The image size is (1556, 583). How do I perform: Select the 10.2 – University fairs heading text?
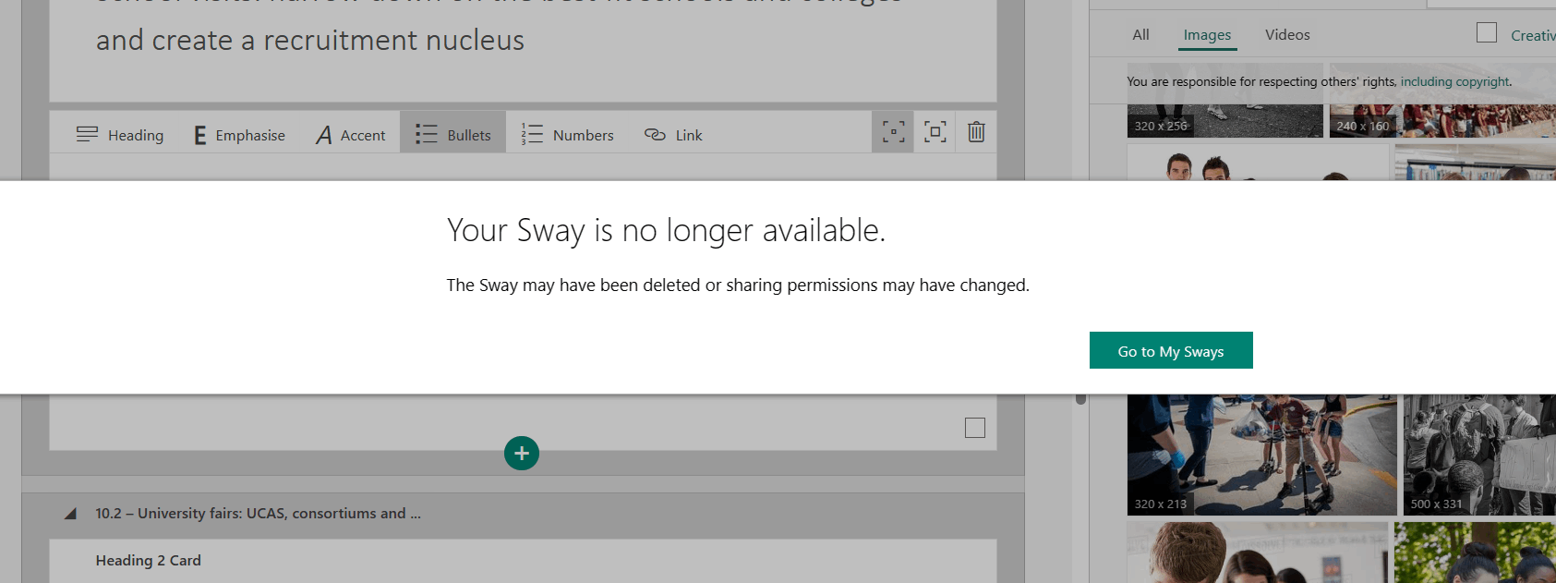(258, 513)
